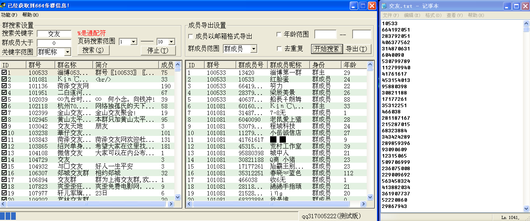Click line 664192051 in Notepad
The height and width of the screenshot is (221, 530).
(396, 30)
